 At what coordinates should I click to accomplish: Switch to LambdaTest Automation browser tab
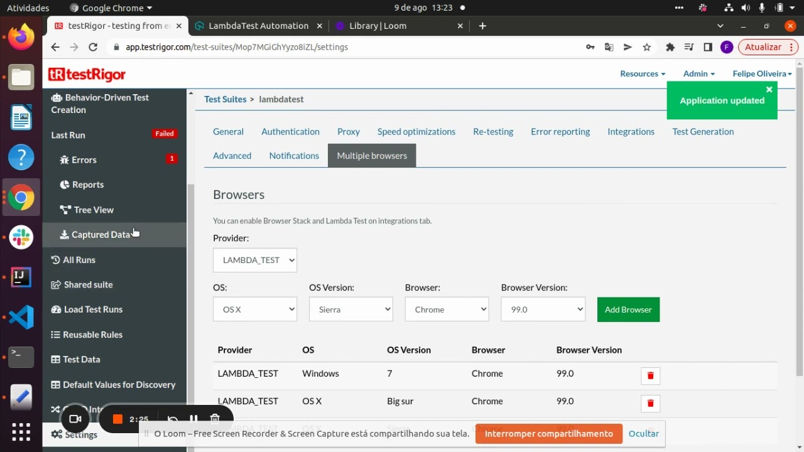258,26
